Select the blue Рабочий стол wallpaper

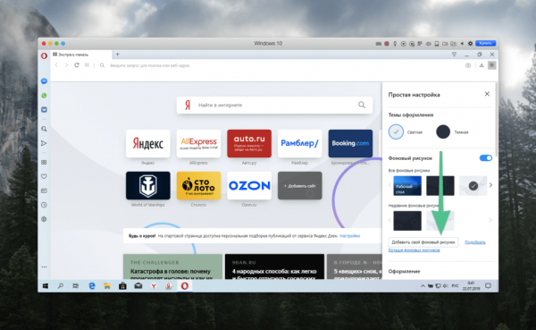(407, 185)
